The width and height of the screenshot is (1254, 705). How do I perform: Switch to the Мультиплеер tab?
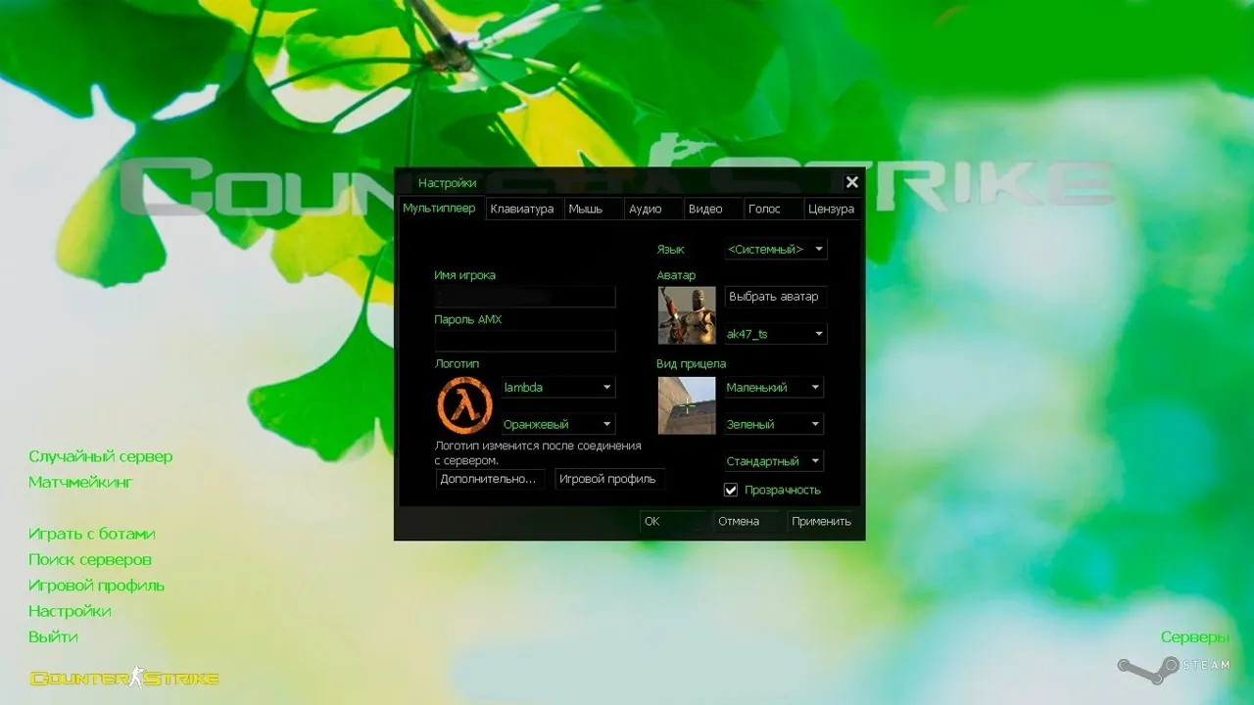pos(440,209)
